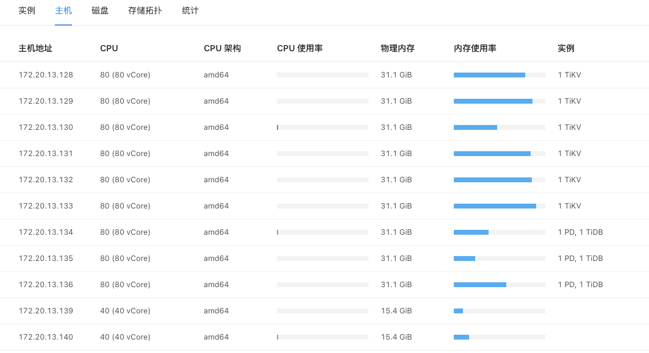Click the 内存使用率 column header
Viewport: 649px width, 353px height.
475,48
